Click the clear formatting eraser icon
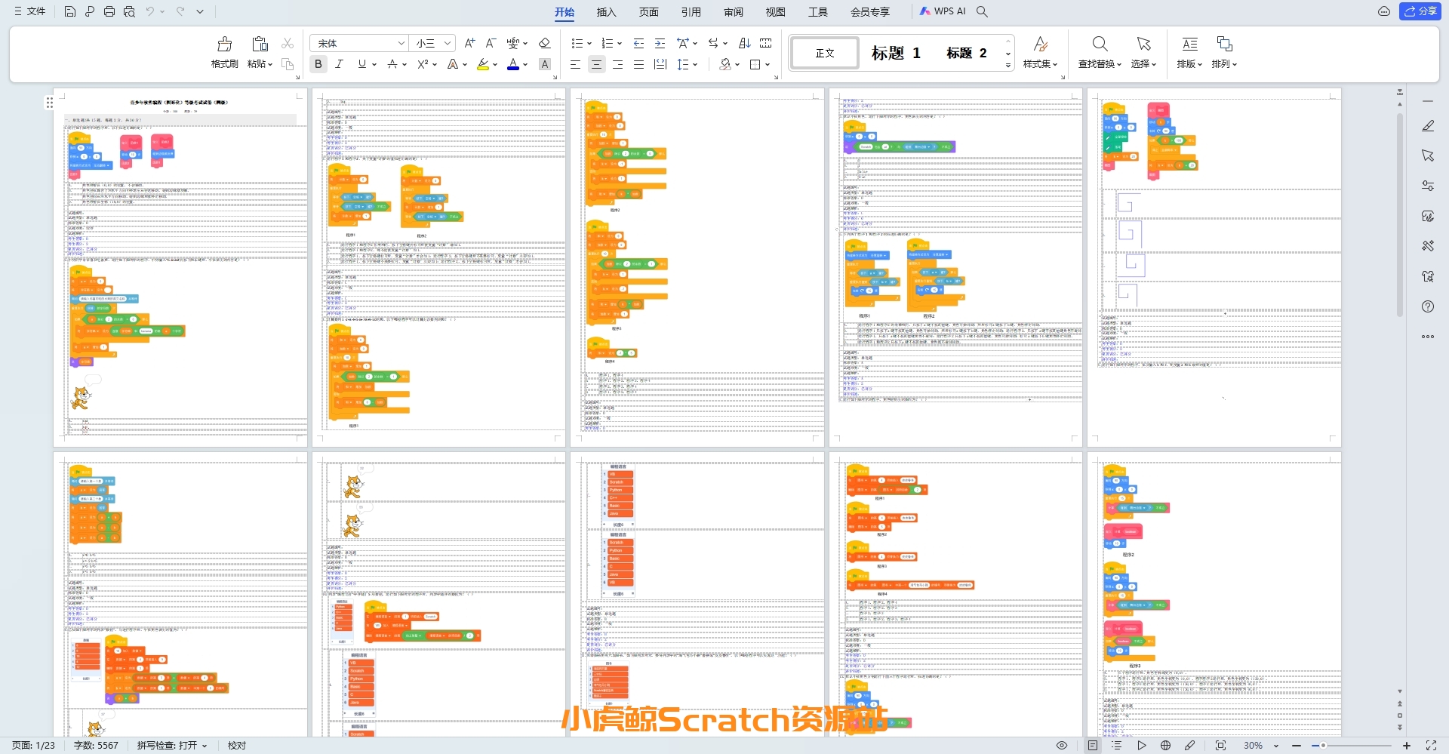Viewport: 1449px width, 754px height. click(544, 44)
